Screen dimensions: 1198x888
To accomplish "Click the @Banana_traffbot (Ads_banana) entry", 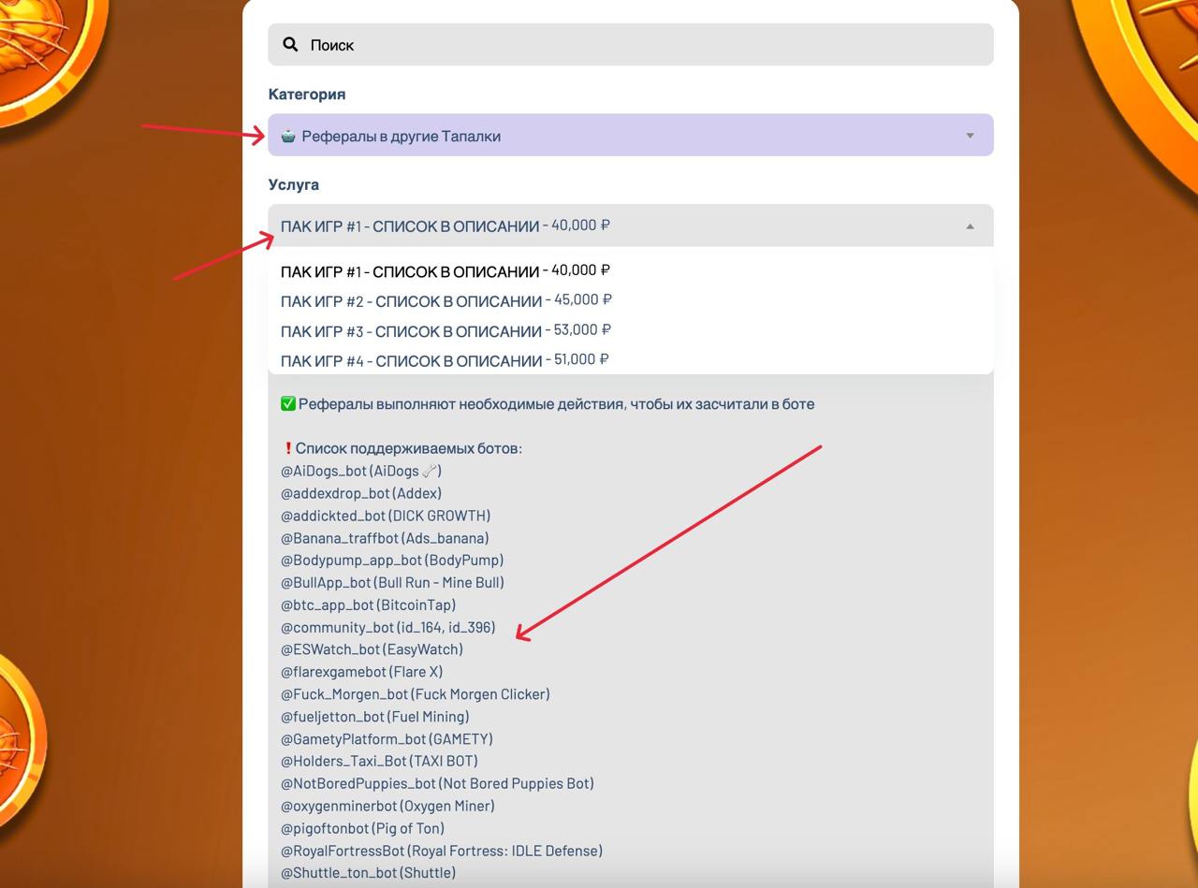I will tap(385, 538).
